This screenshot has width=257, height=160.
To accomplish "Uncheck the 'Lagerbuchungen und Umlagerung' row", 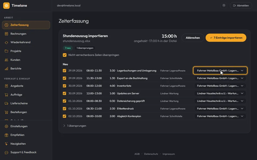I will (65, 70).
